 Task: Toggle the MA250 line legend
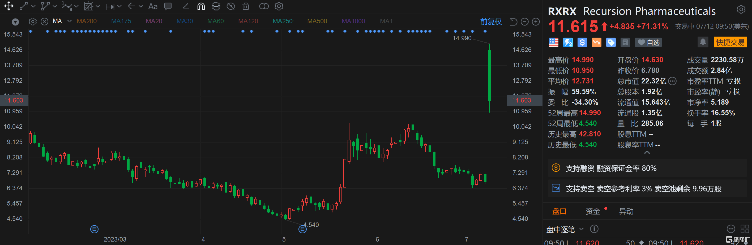(x=283, y=21)
